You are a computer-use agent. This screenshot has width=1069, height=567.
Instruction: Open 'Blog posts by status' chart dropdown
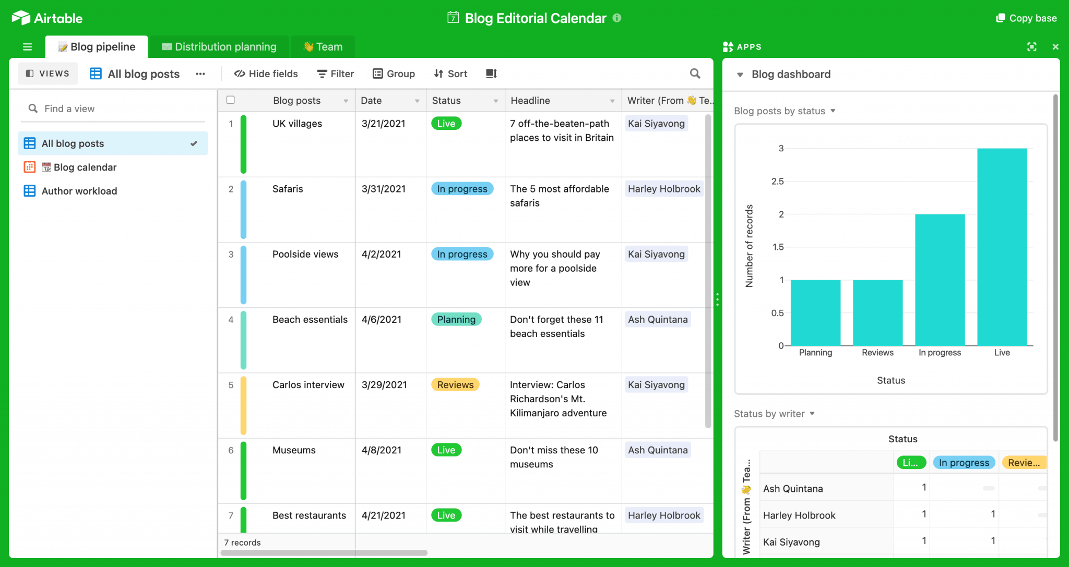pyautogui.click(x=833, y=111)
